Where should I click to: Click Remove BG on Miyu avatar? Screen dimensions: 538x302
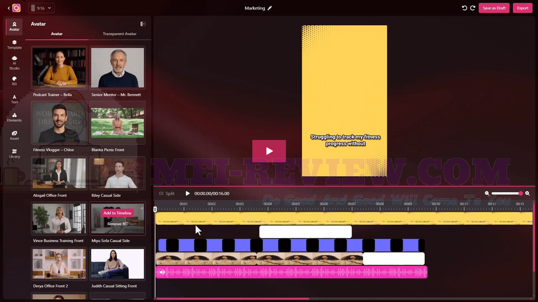[x=117, y=224]
